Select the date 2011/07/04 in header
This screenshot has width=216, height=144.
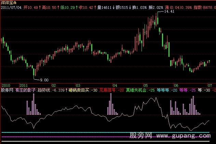coord(11,7)
